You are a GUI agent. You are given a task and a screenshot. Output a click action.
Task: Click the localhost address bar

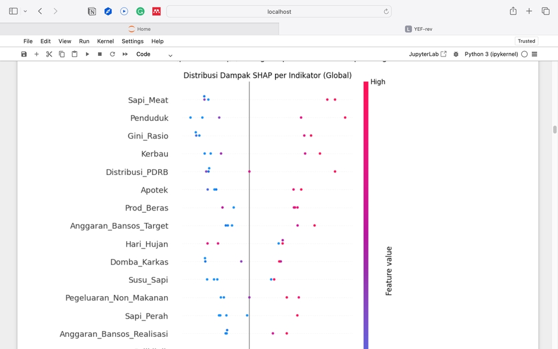tap(279, 11)
